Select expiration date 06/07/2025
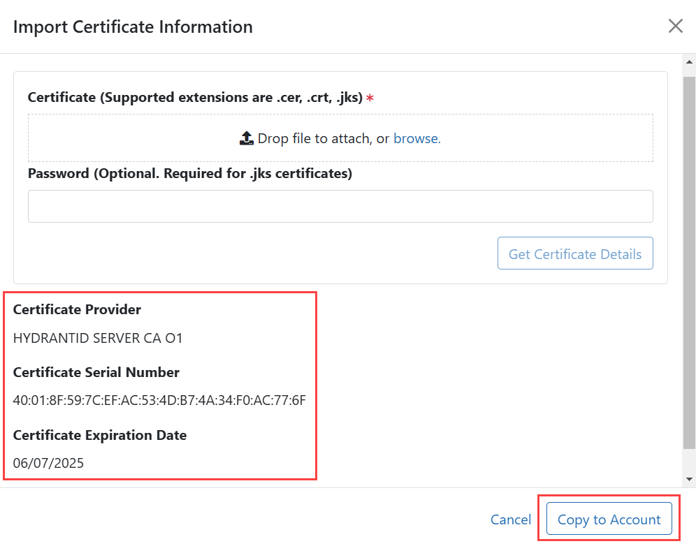Viewport: 696px width, 546px height. (x=48, y=463)
